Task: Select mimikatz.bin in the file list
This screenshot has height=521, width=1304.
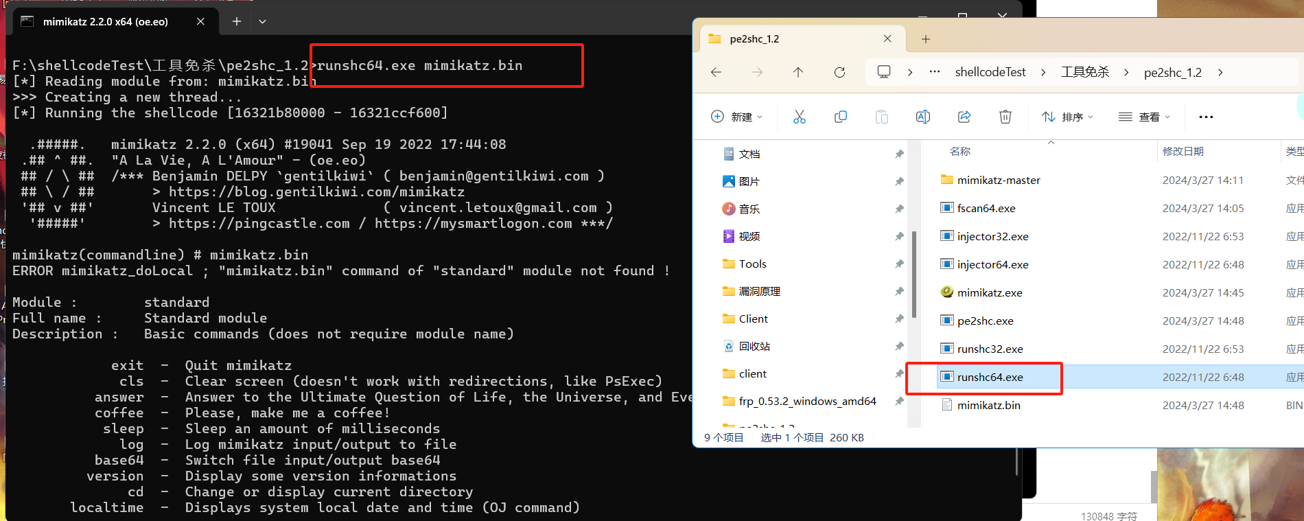Action: click(988, 405)
